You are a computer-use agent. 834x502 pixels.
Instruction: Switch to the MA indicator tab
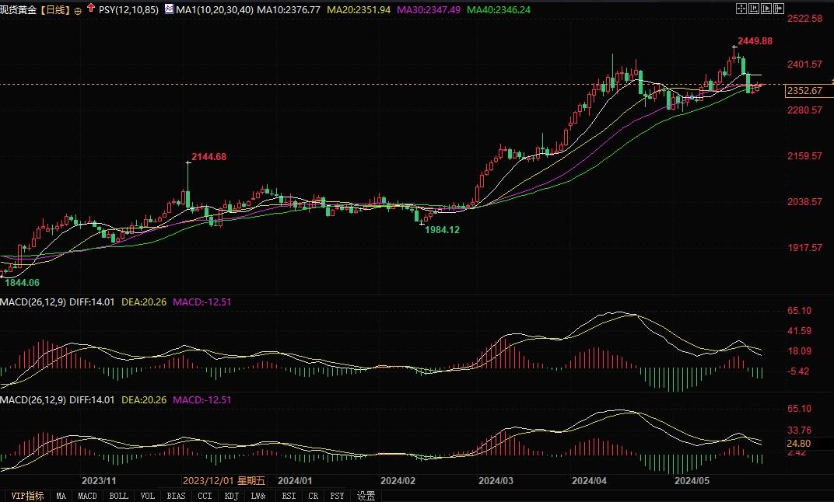click(x=61, y=496)
